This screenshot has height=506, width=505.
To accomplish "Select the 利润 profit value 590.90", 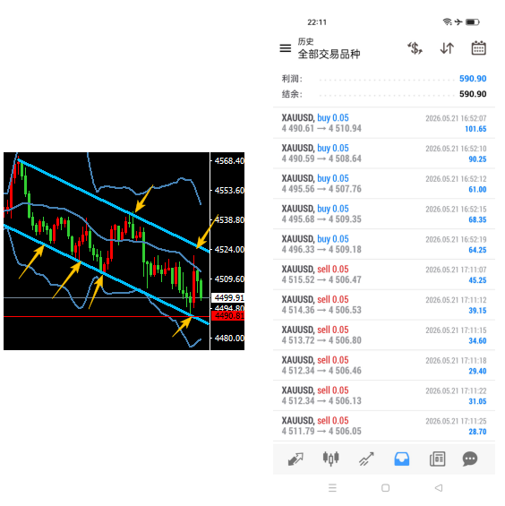I will point(473,79).
